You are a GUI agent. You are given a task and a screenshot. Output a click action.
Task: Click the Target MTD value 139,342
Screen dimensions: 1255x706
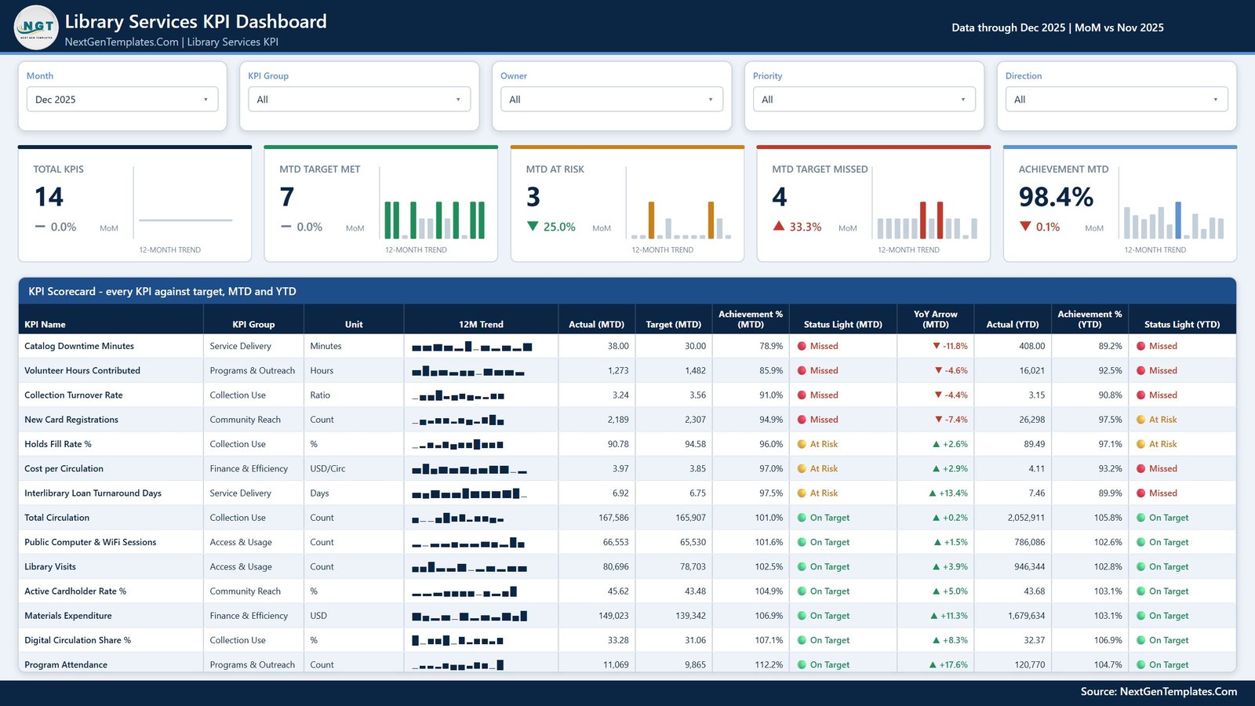tap(690, 616)
